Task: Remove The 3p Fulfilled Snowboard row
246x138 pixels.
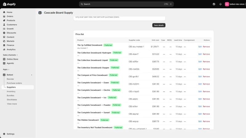Action: point(206,47)
